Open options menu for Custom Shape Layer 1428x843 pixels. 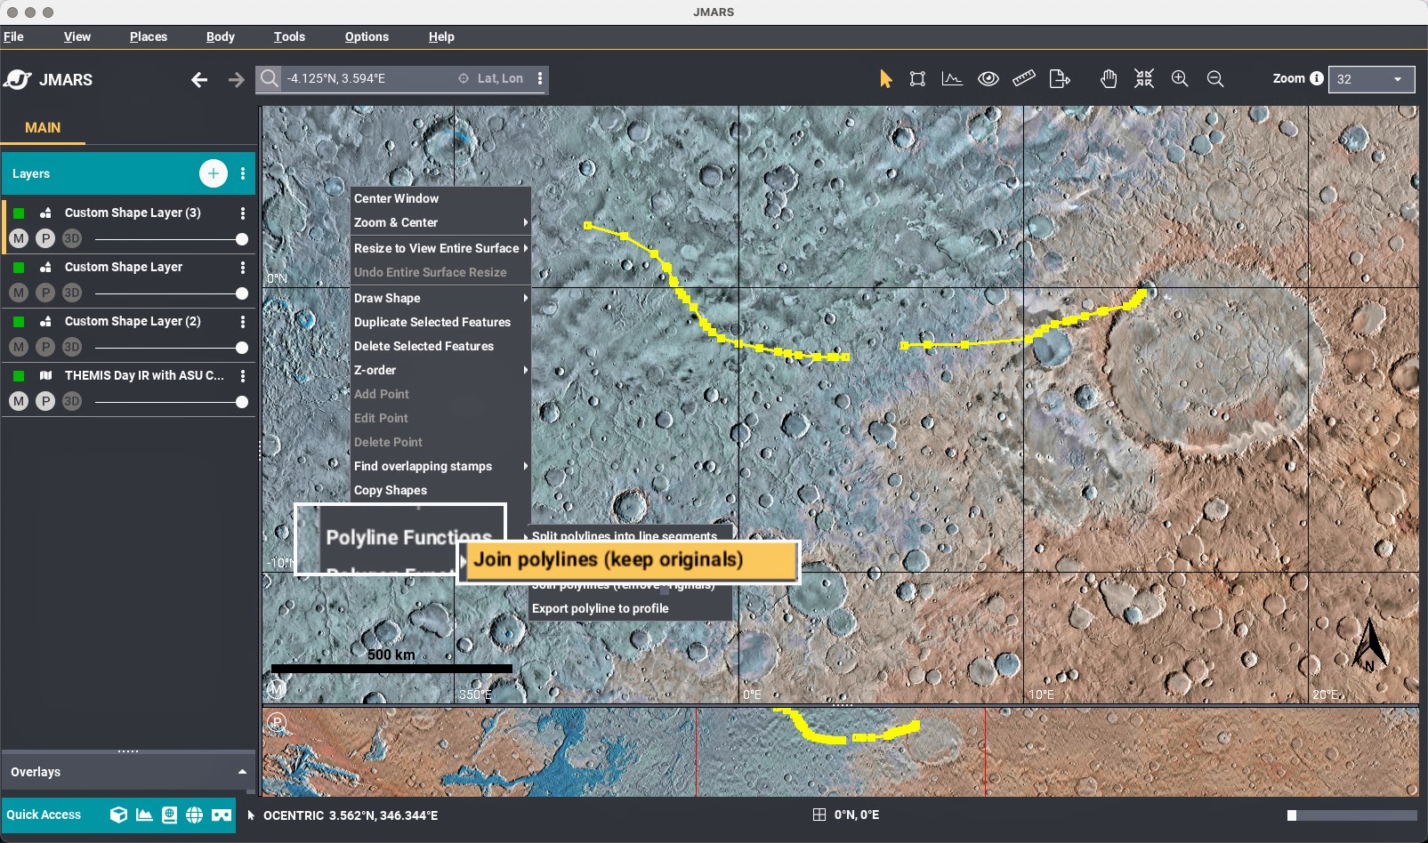pos(243,268)
